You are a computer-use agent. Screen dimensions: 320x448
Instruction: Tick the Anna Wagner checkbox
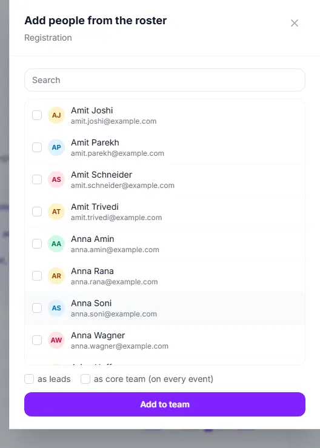37,340
